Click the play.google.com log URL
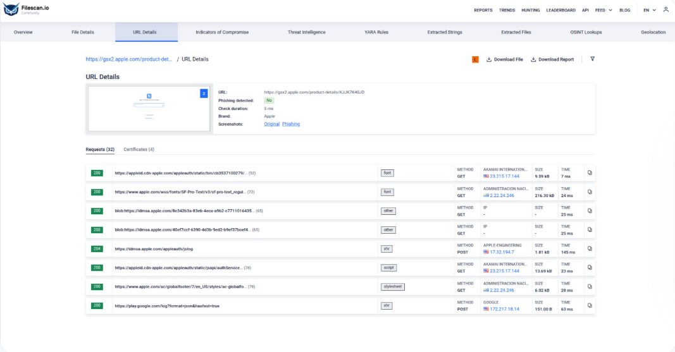The width and height of the screenshot is (675, 352). (167, 306)
